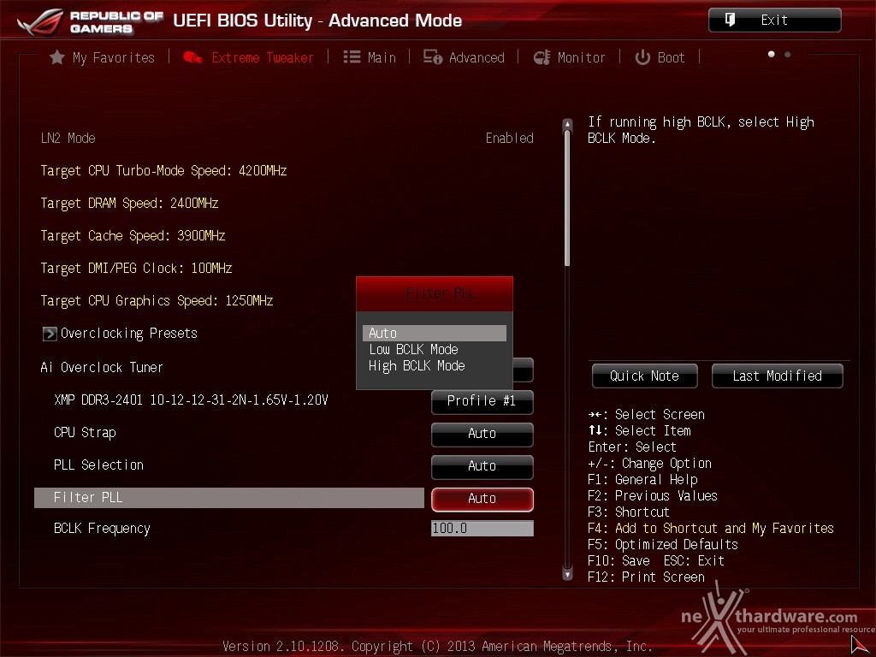Click the Main list icon
The image size is (876, 657).
(352, 57)
